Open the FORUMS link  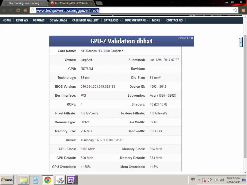(x=39, y=20)
